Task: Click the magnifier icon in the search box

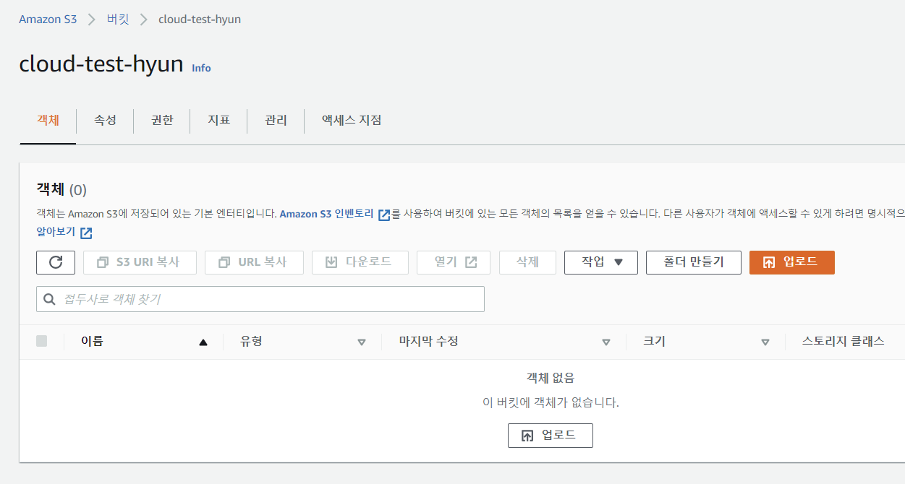Action: 50,299
